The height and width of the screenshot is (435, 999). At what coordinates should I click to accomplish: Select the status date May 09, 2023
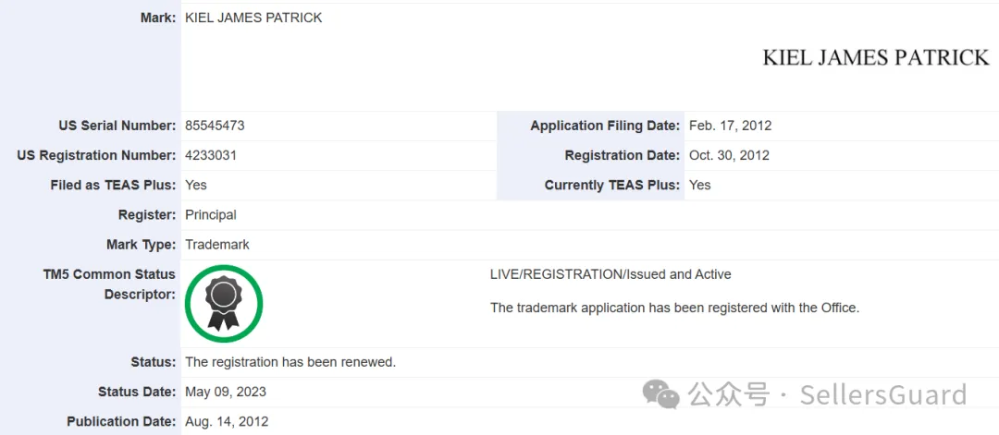click(x=226, y=392)
